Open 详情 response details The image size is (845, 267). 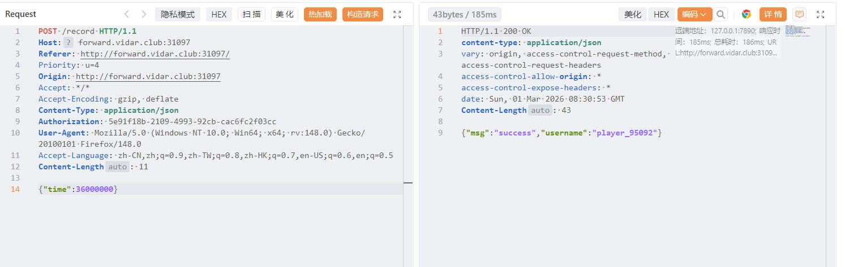(773, 15)
